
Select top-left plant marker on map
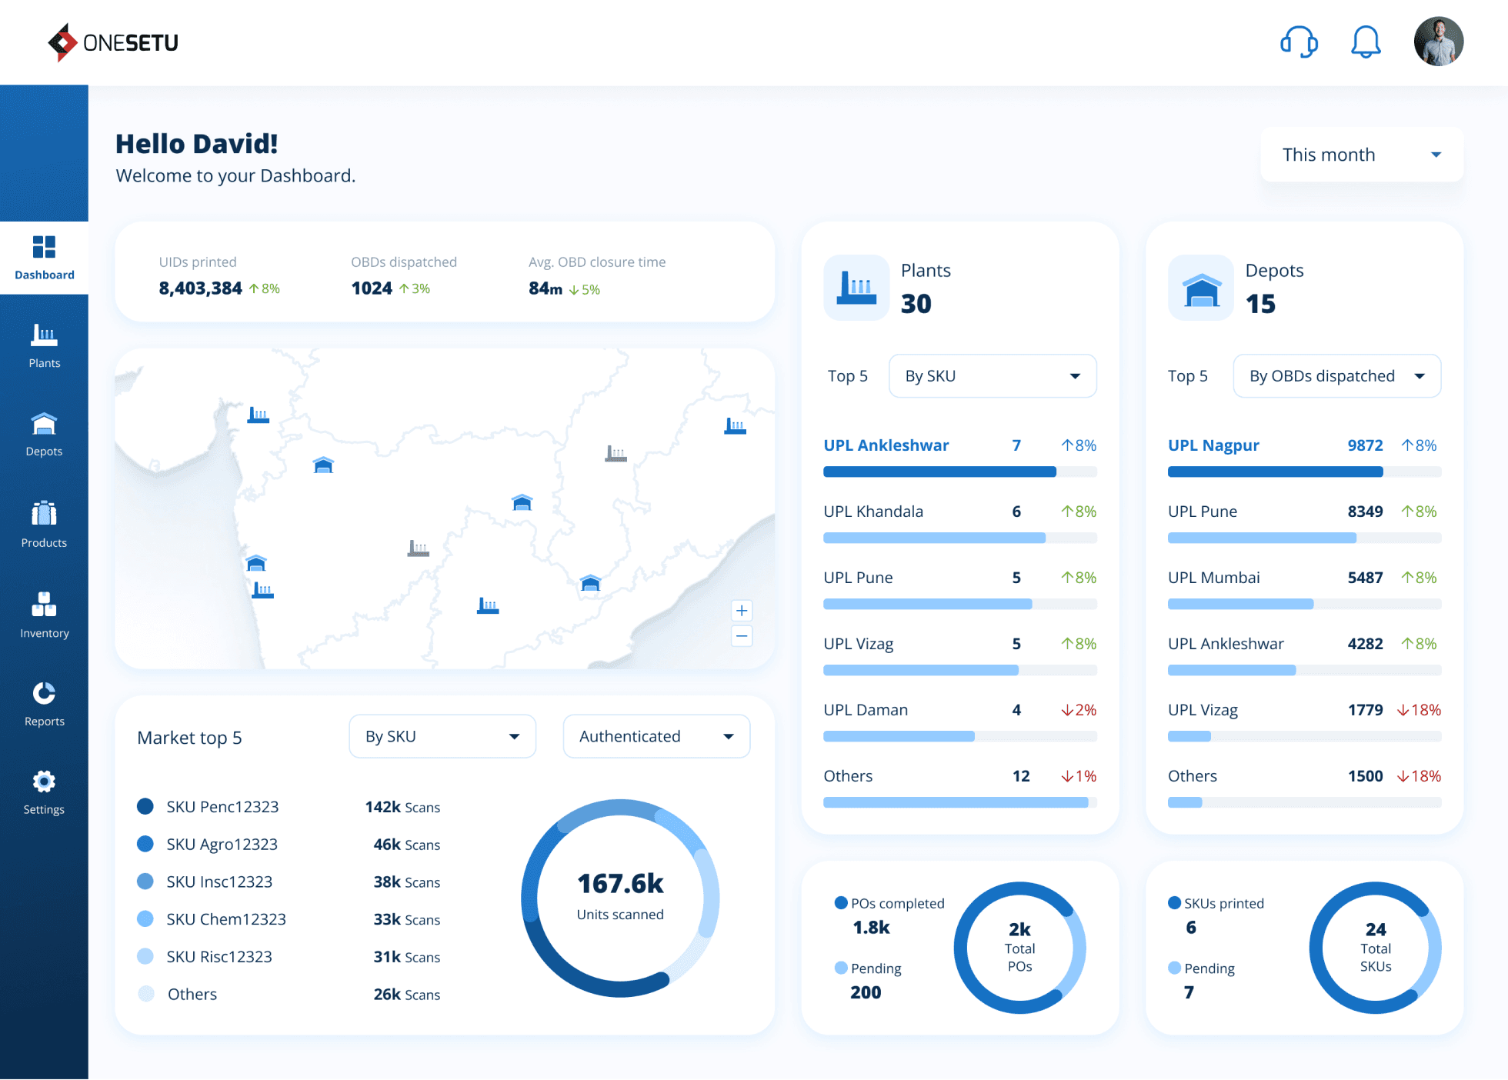pos(258,415)
